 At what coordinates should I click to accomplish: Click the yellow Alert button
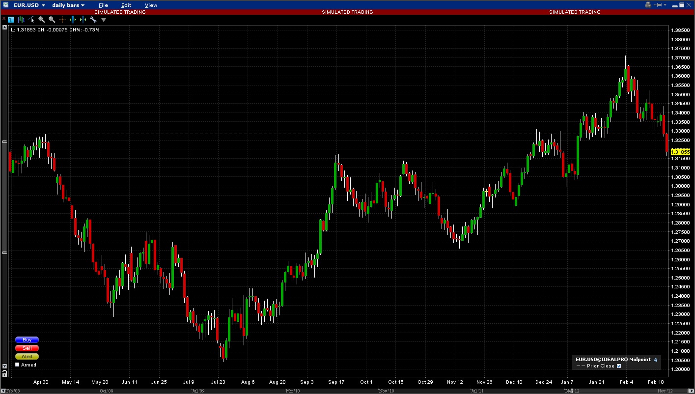[x=27, y=357]
